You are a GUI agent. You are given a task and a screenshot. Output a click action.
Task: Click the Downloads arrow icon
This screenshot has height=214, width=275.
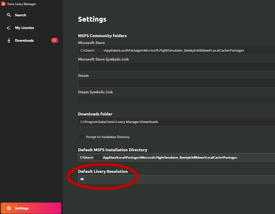(9, 41)
